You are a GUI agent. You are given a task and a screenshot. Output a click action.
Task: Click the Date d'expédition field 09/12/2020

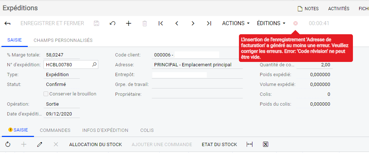point(62,114)
